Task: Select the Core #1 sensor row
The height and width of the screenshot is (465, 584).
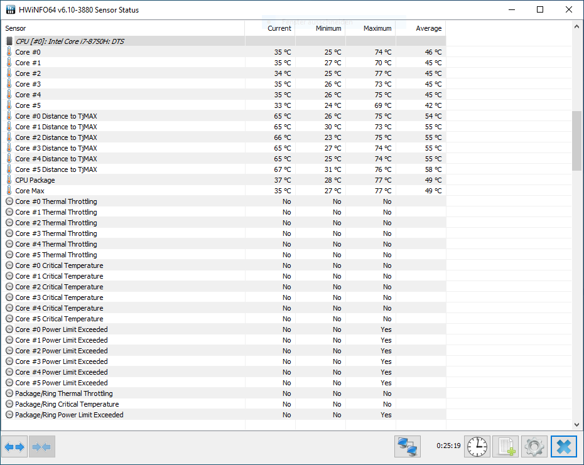Action: click(224, 63)
